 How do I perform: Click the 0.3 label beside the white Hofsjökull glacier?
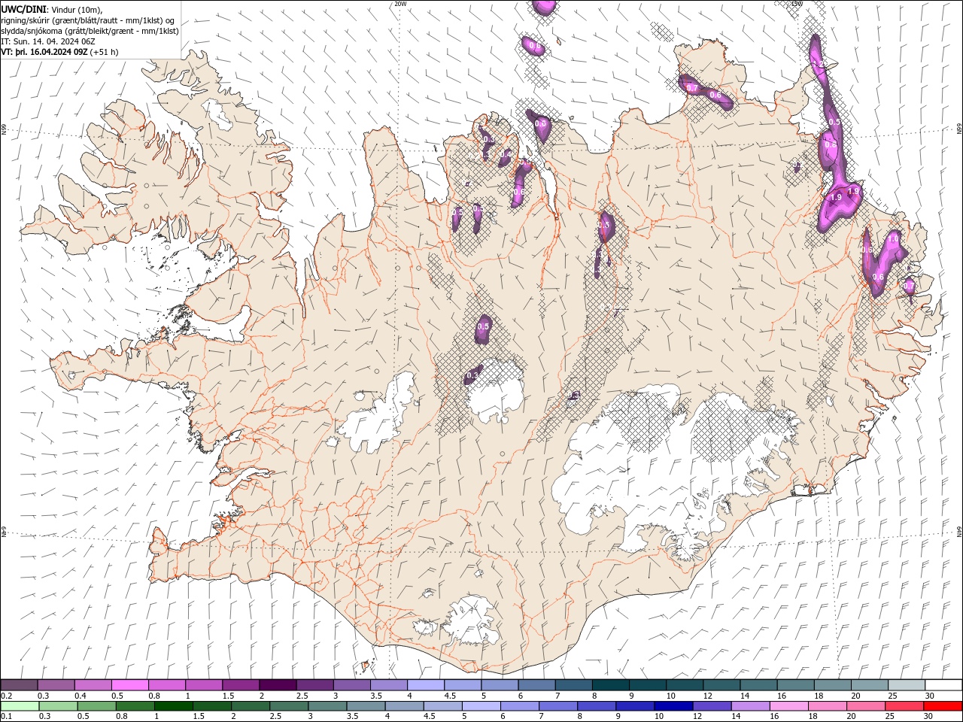473,375
